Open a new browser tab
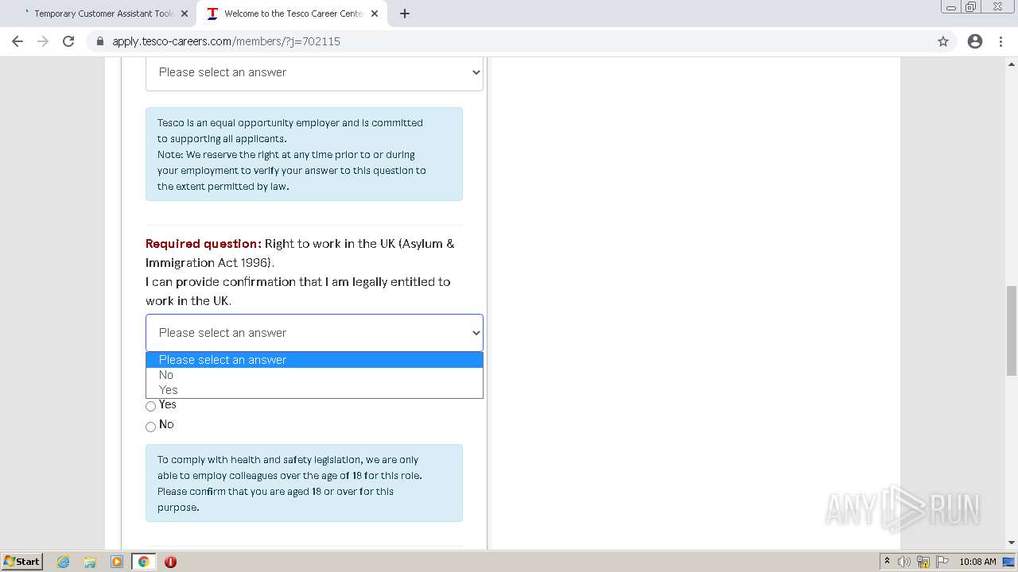This screenshot has height=572, width=1018. [x=405, y=14]
